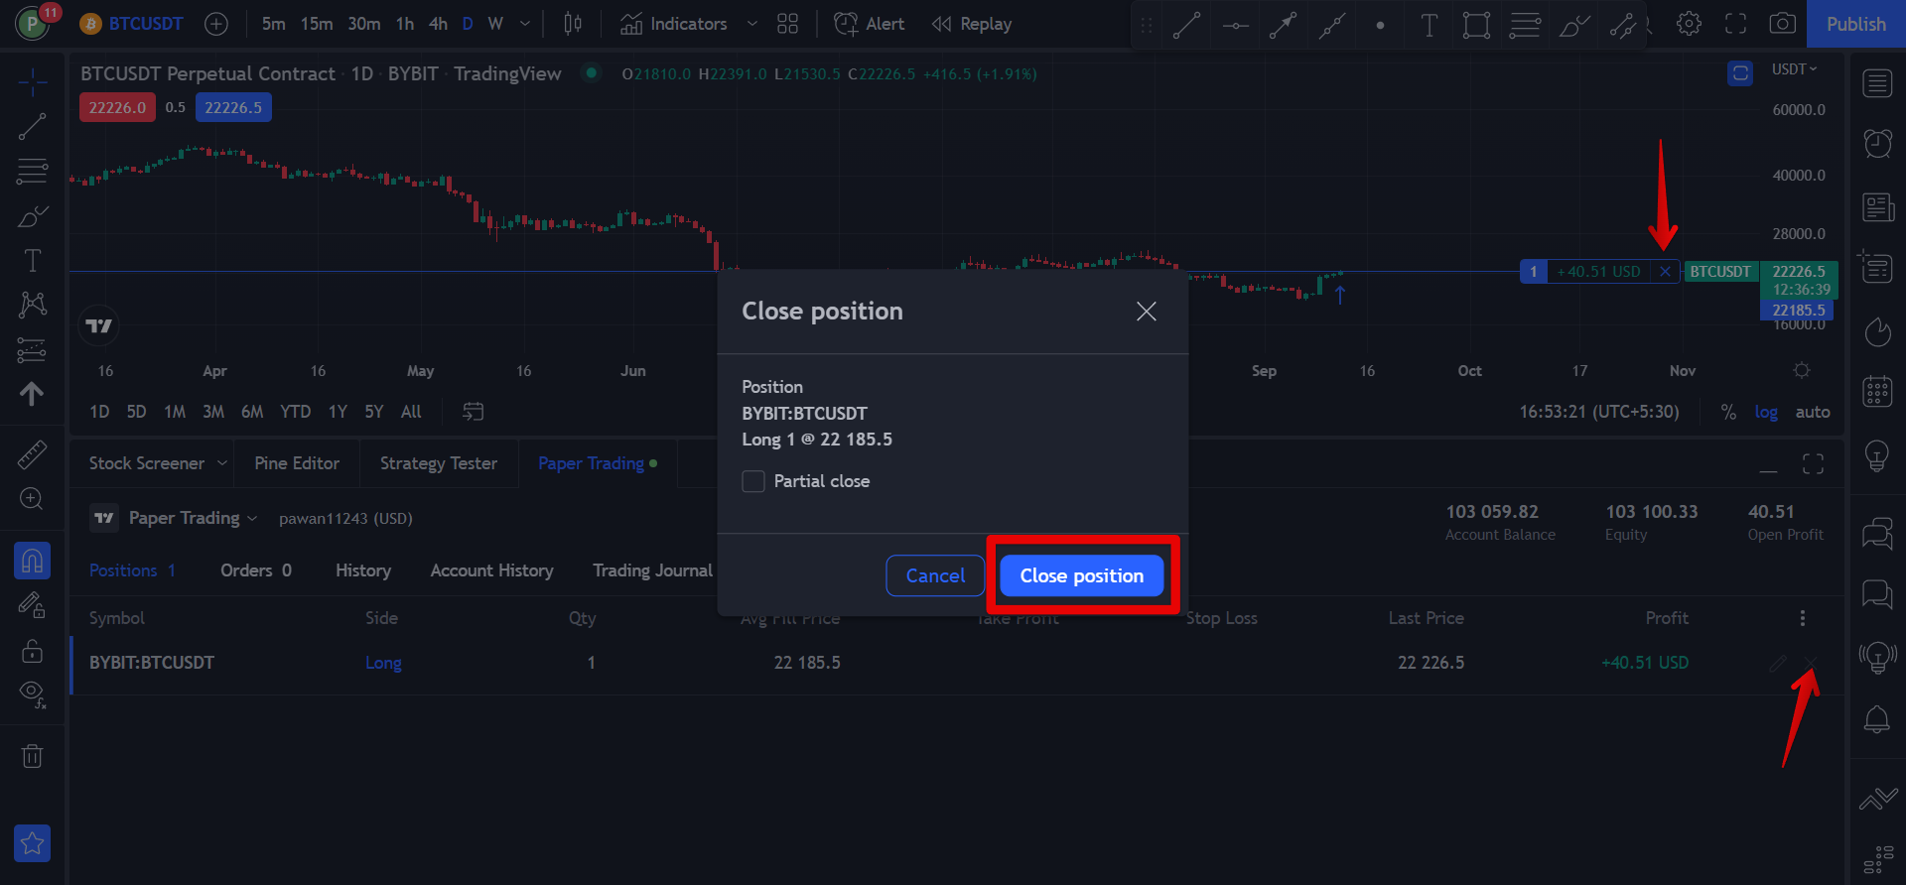Show All chart range
Viewport: 1906px width, 885px height.
coord(411,412)
